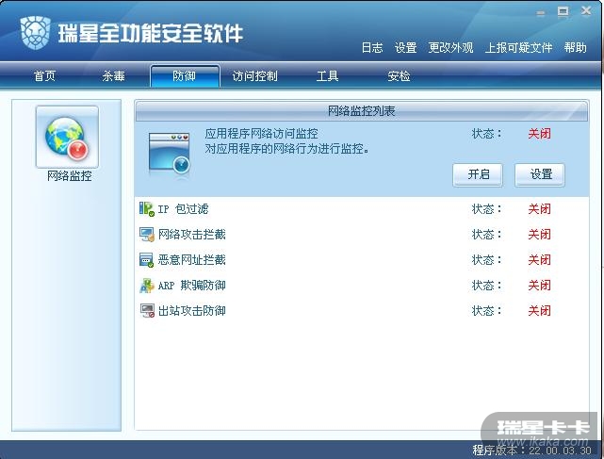Click the 关闭 status of 出站攻击防御

[x=539, y=311]
